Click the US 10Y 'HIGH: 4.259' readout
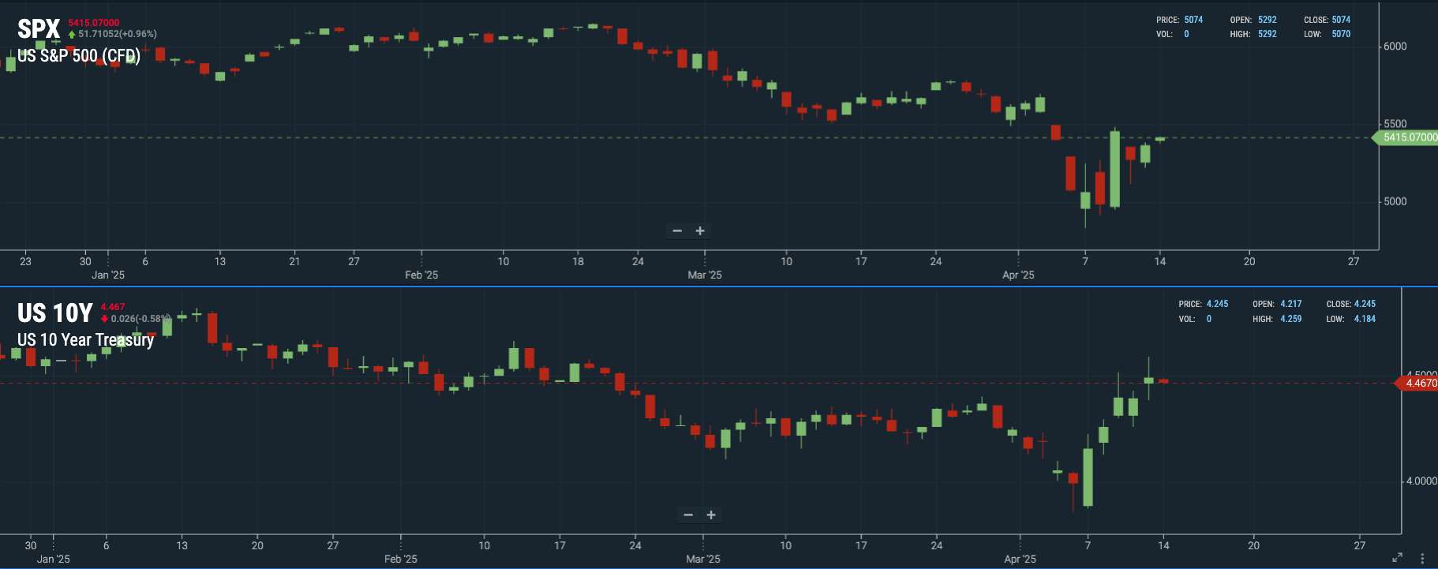This screenshot has height=569, width=1438. tap(1277, 319)
